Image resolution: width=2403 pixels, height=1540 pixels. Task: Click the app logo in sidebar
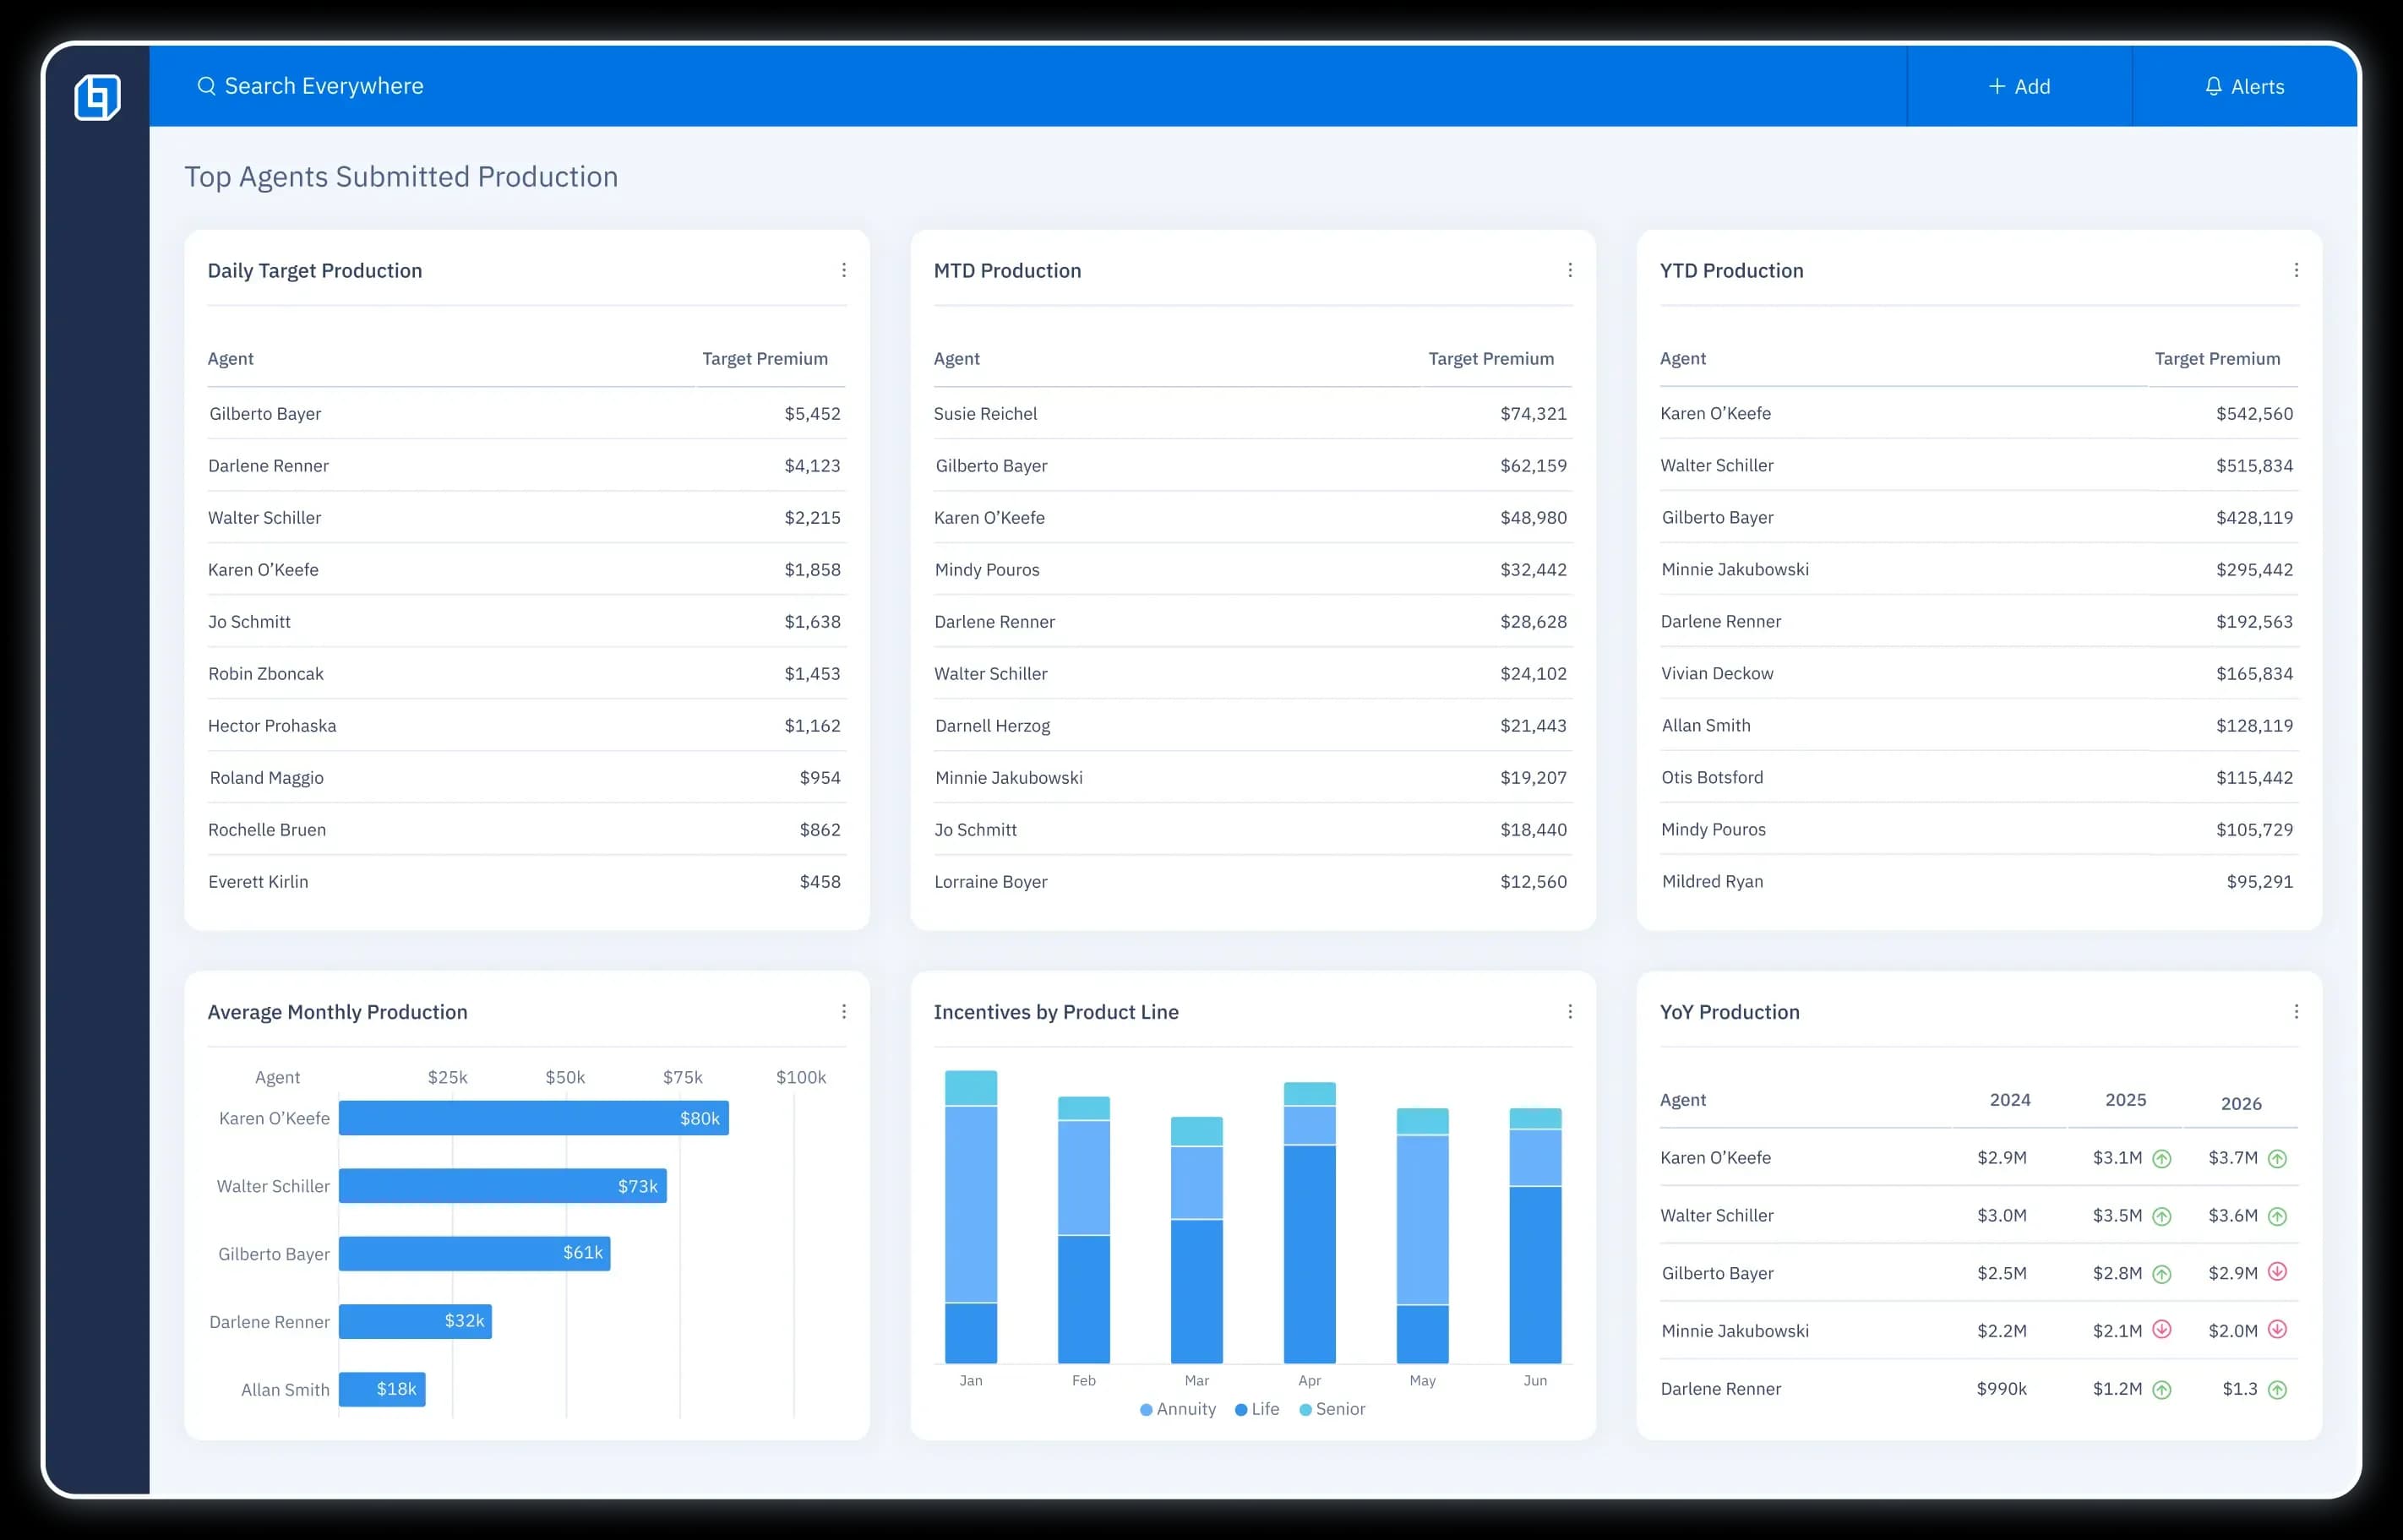pyautogui.click(x=97, y=97)
